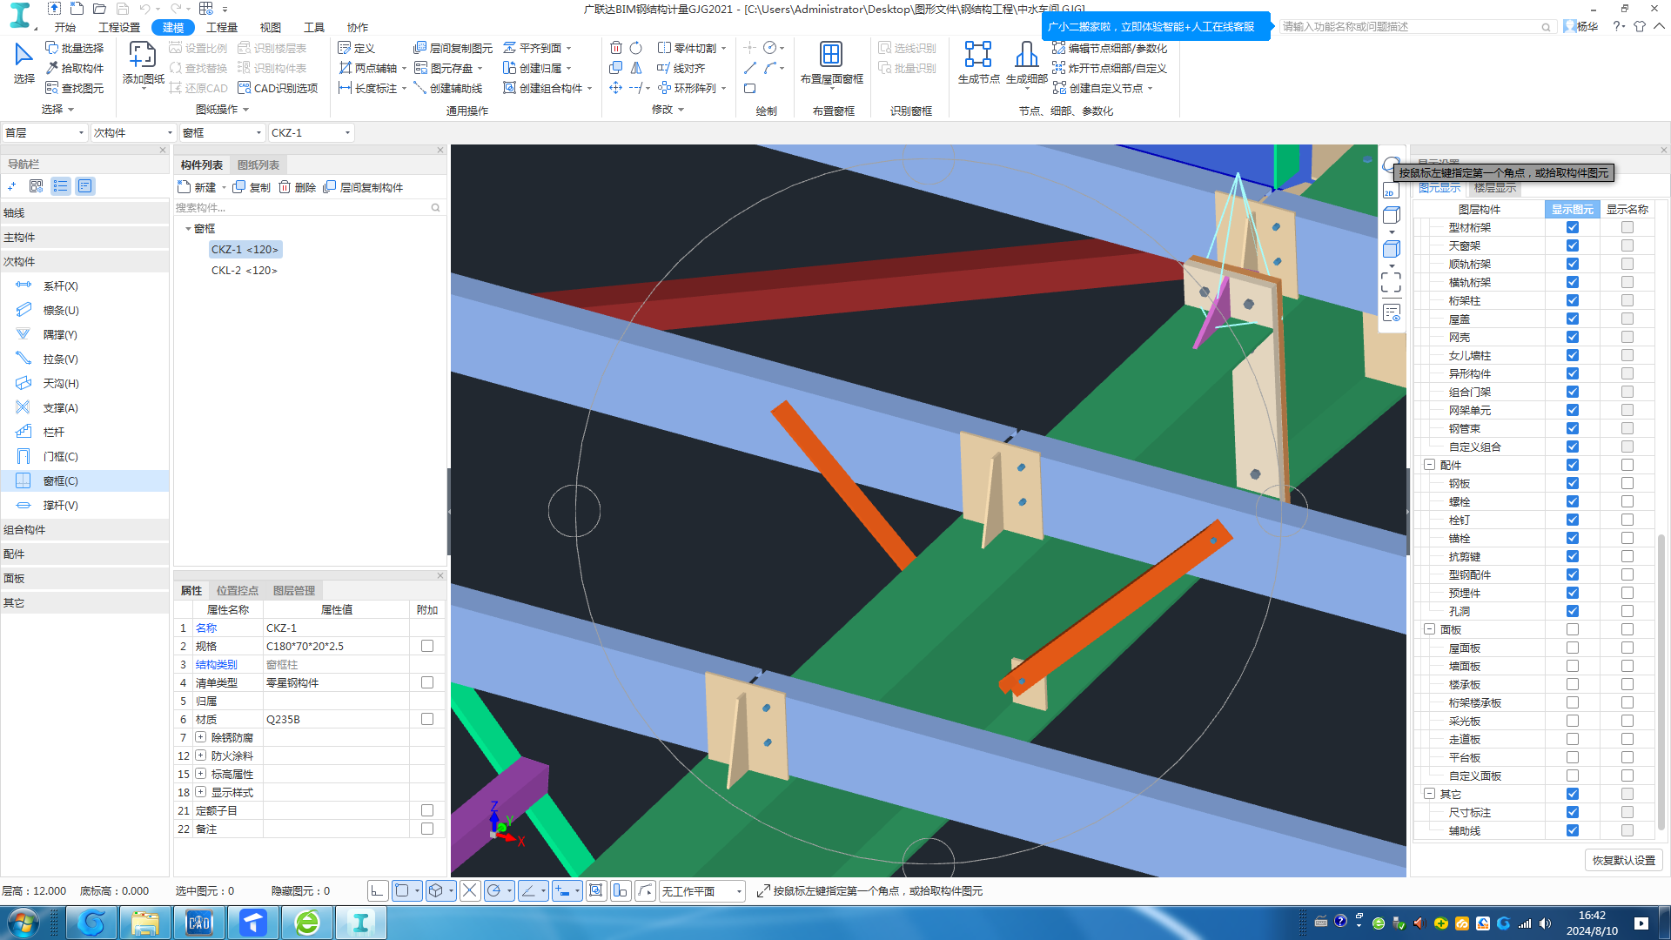Toggle 屋盖 显示图元 checkbox

click(x=1573, y=319)
